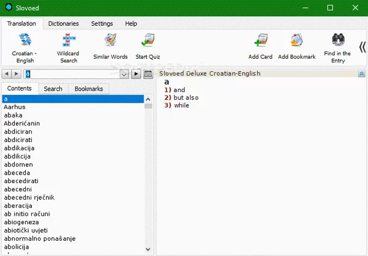Expand the search word history dropdown
Viewport: 368px width, 256px height.
click(x=124, y=74)
